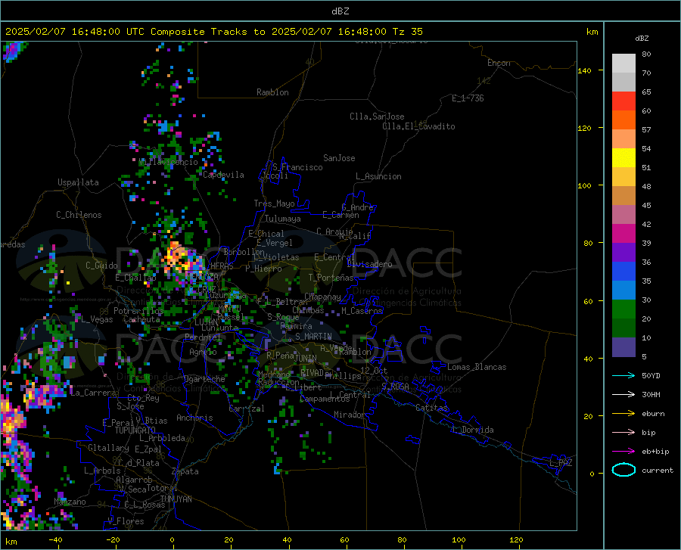Click the 'Tres_Mayo' map label
This screenshot has height=550, width=681.
274,204
